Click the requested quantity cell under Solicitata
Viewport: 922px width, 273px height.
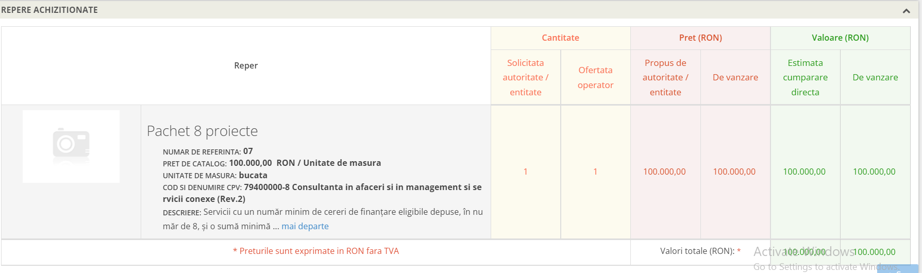[x=525, y=172]
